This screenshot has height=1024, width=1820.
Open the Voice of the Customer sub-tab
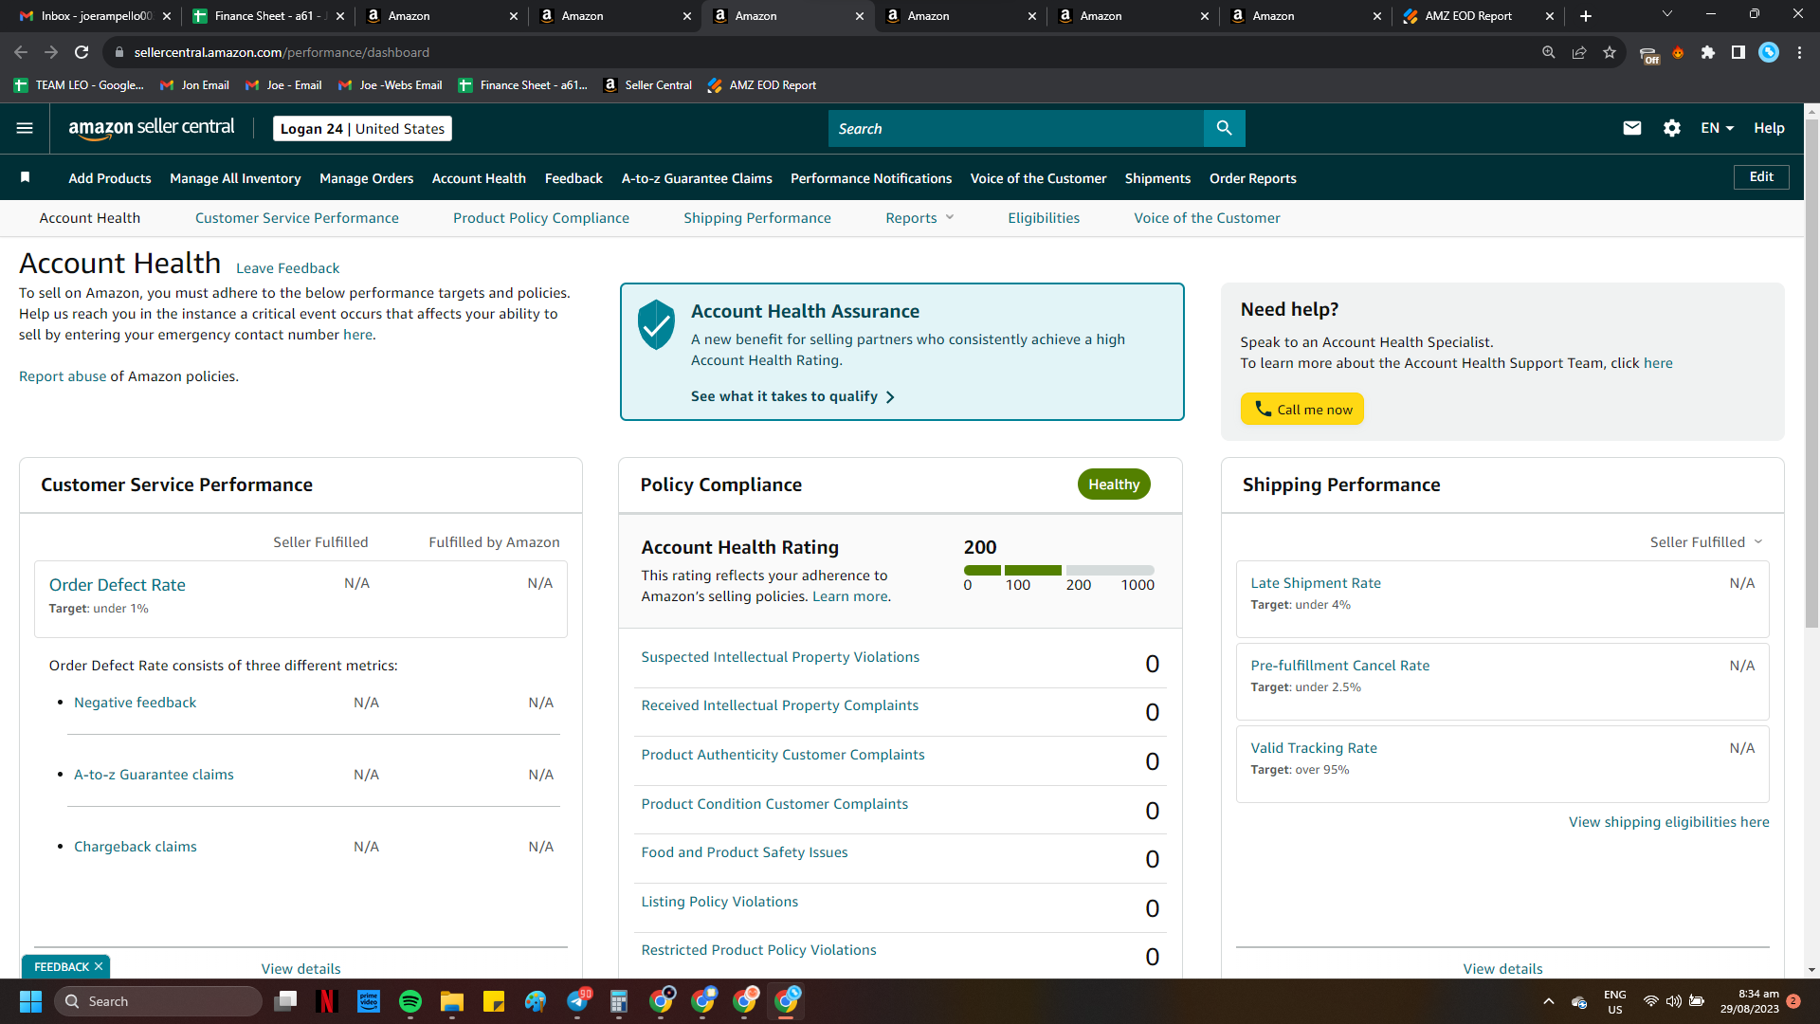1207,218
